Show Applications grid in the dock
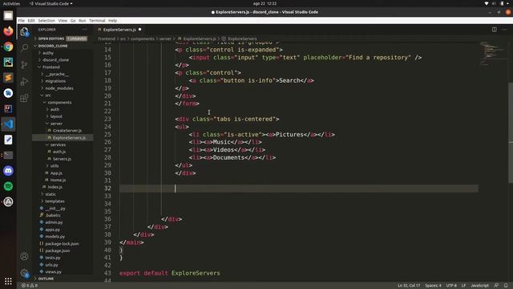Viewport: 513px width, 289px height. [8, 281]
